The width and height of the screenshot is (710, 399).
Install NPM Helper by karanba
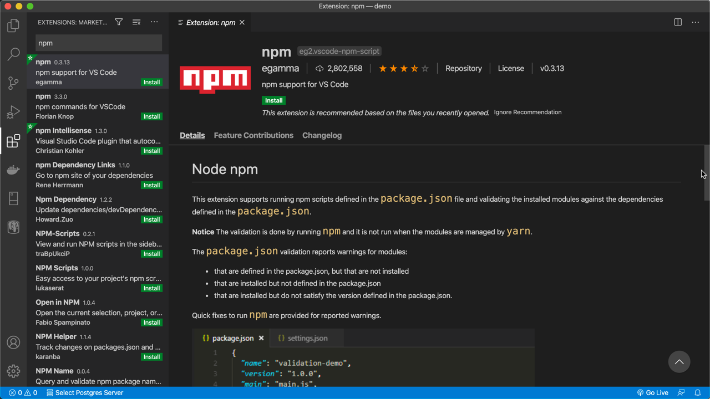click(151, 357)
